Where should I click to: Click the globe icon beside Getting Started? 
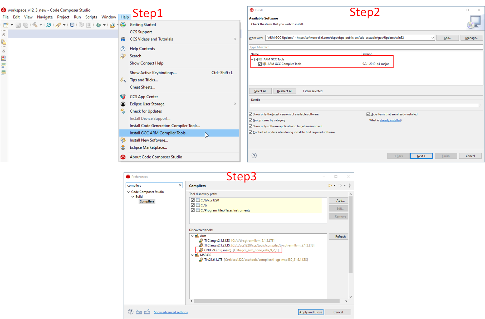pos(123,25)
